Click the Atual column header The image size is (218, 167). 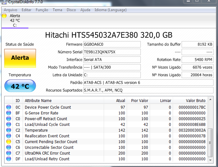pos(116,100)
